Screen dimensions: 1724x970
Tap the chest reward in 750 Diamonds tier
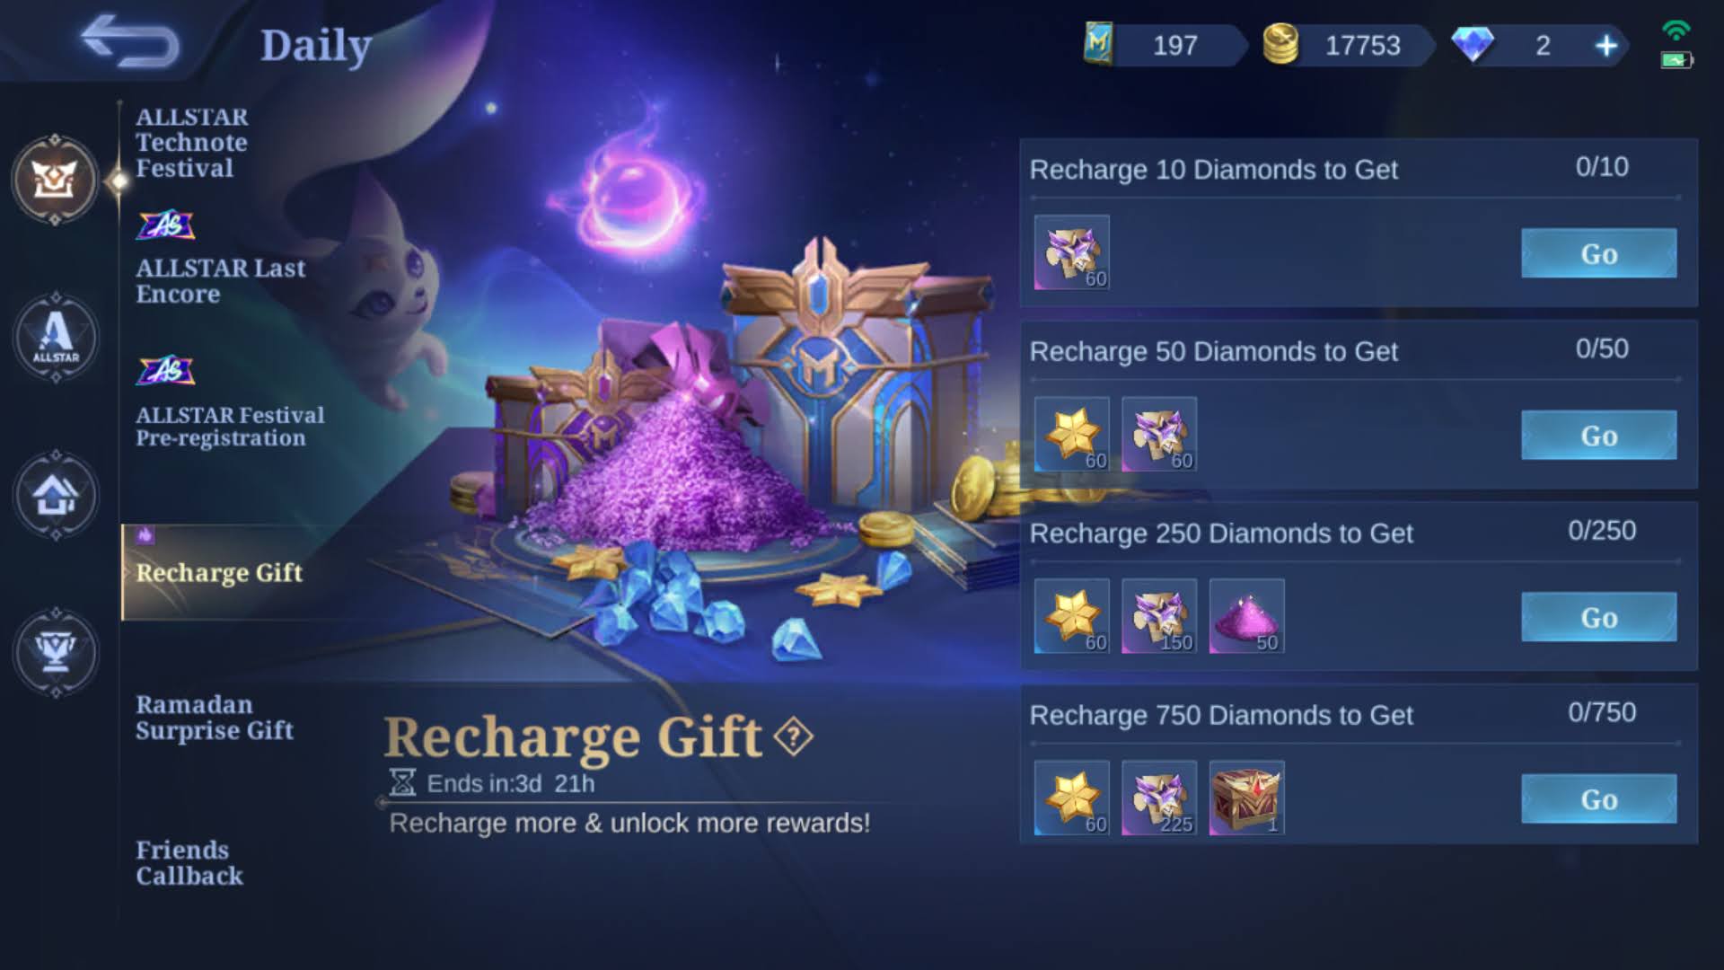click(1246, 798)
